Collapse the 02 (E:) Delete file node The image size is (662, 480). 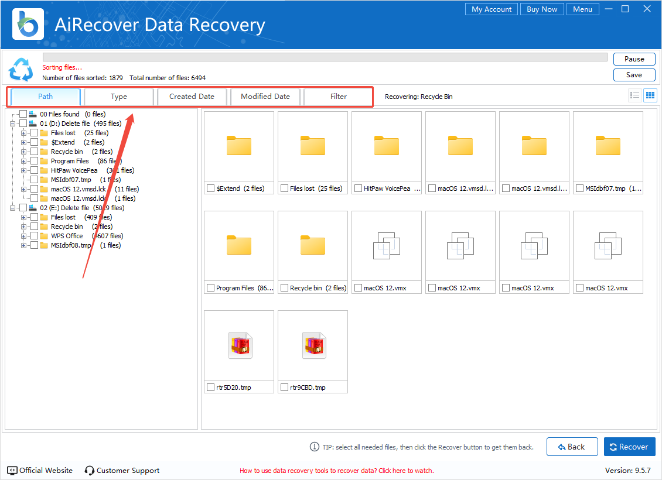tap(13, 208)
